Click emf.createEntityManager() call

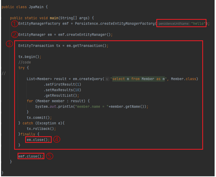[x=84, y=35]
